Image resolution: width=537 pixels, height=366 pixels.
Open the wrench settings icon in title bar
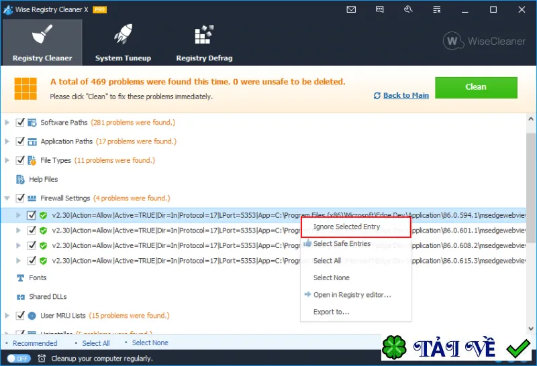[x=408, y=9]
